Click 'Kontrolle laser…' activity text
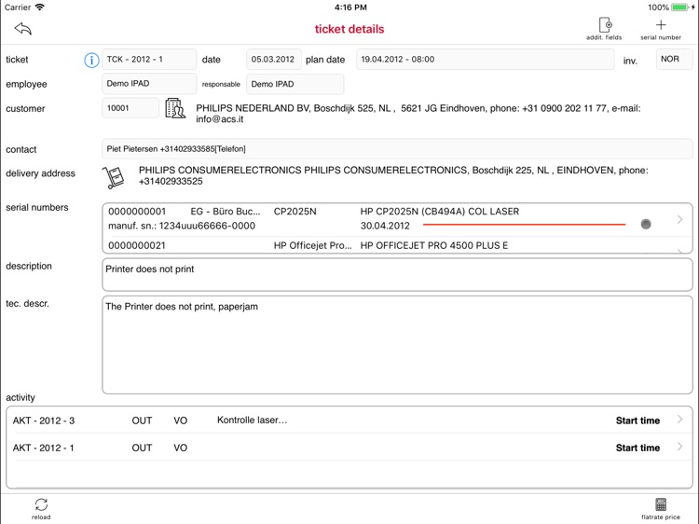699x524 pixels. pyautogui.click(x=252, y=421)
